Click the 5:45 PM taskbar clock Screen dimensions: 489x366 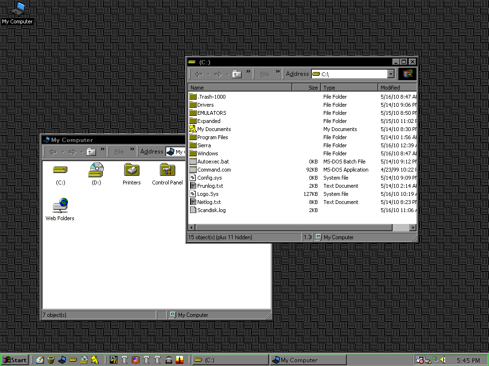(468, 360)
